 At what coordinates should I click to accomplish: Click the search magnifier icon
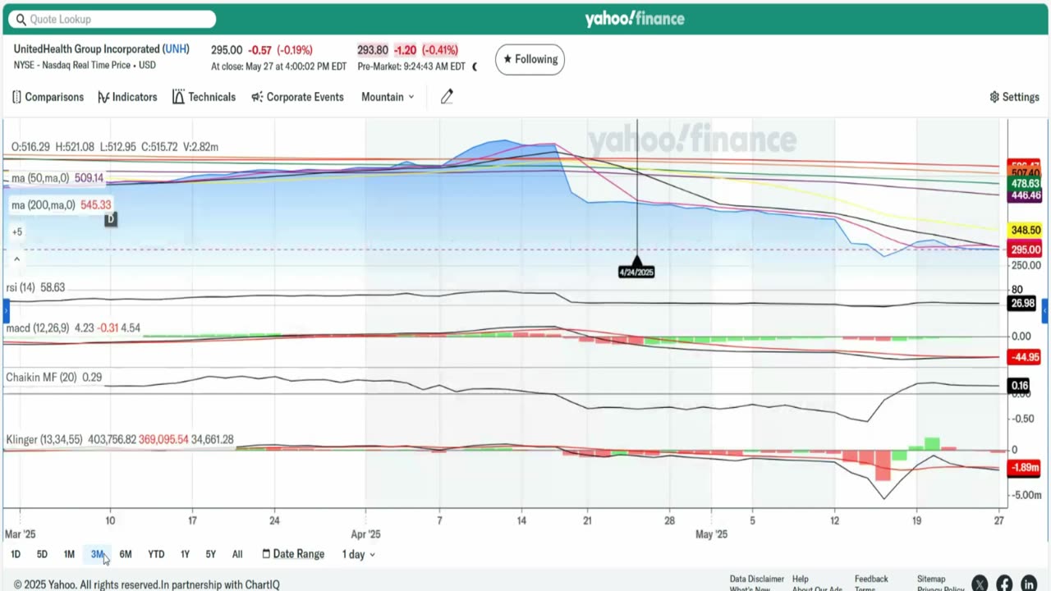coord(21,19)
